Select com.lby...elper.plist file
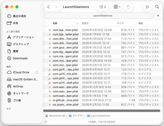Image resolution: width=164 pixels, height=126 pixels. [103, 52]
